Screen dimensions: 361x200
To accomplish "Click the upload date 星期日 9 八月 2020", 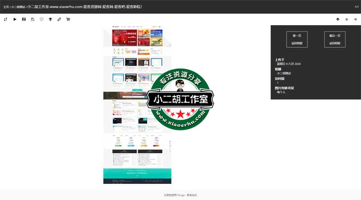I will tap(288, 64).
